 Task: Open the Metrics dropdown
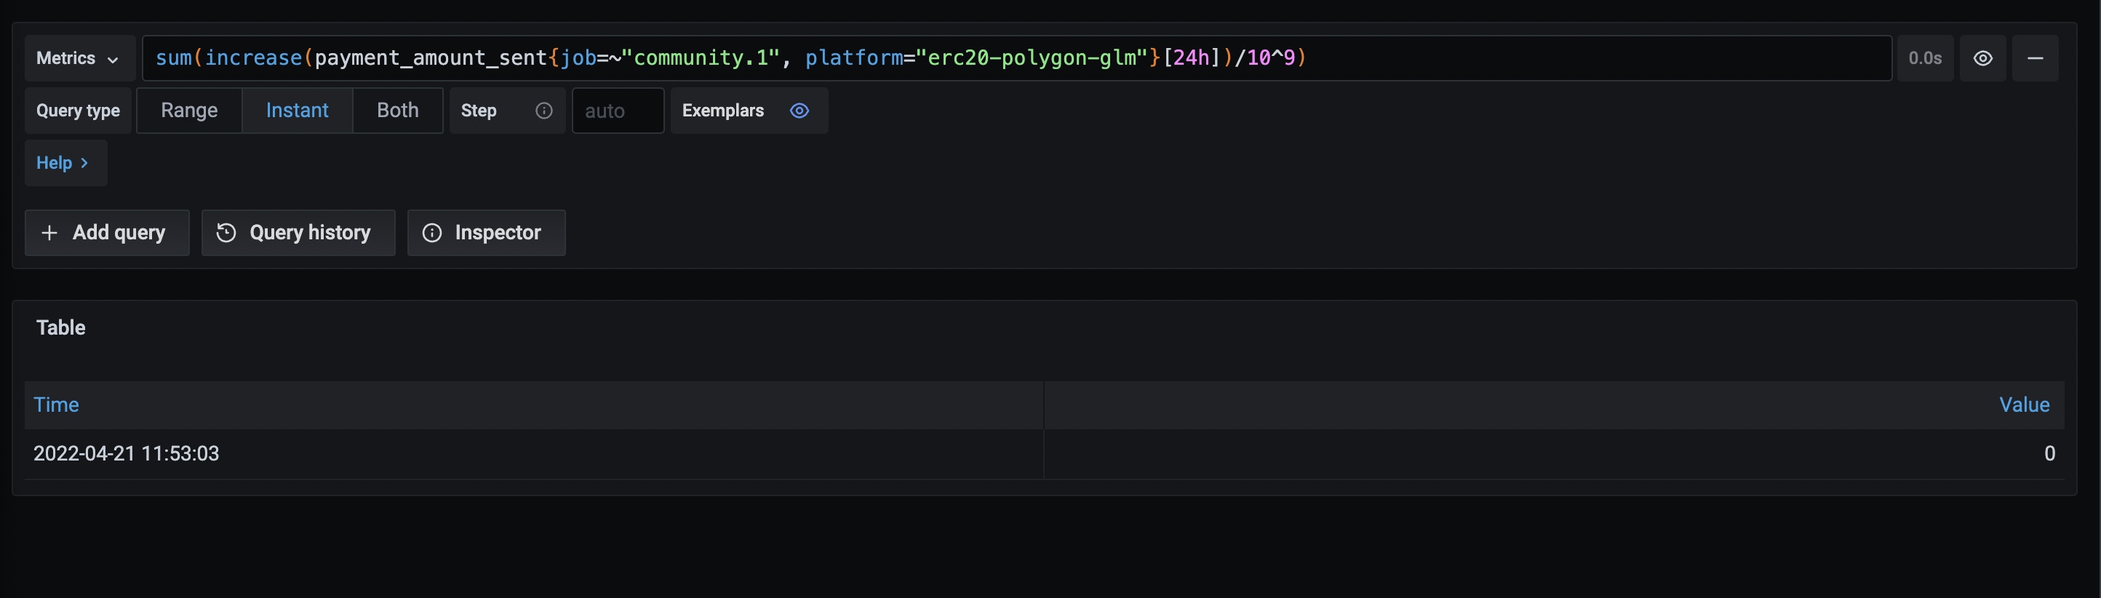point(79,58)
